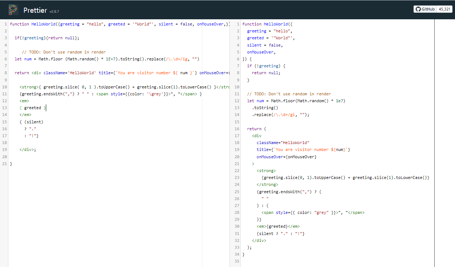Click output line 'className="HelloWorld"'

[x=283, y=143]
